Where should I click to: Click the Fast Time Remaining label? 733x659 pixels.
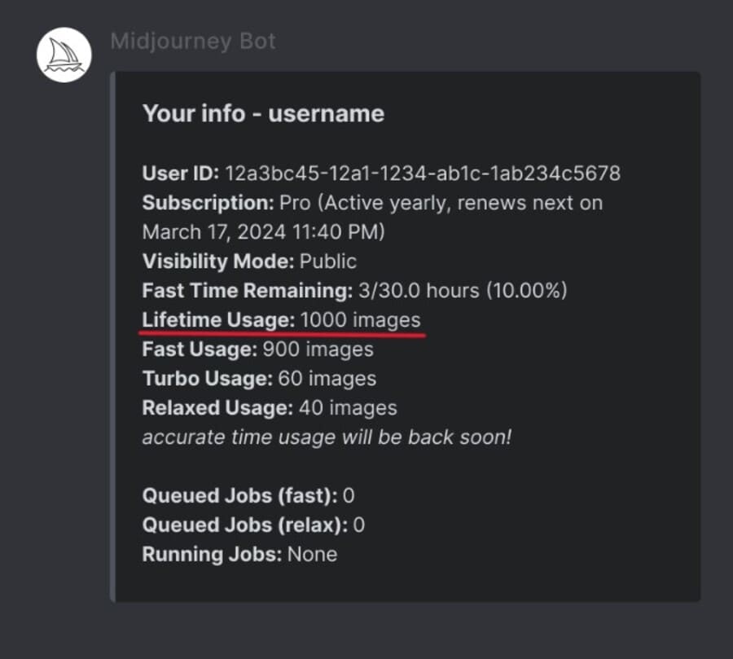pos(248,291)
